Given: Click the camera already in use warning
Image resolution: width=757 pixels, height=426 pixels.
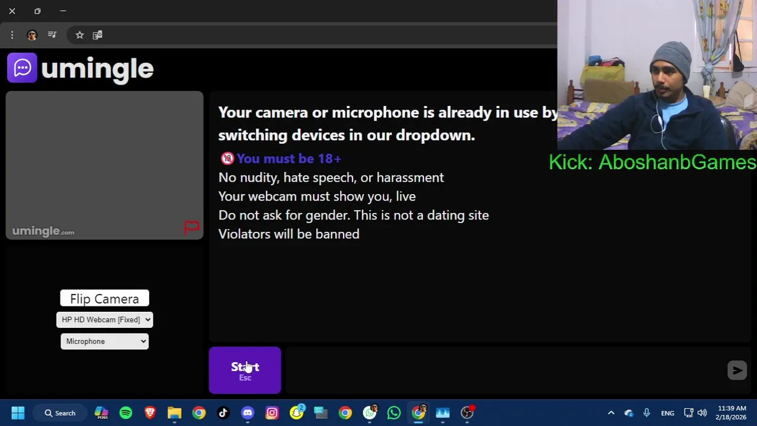Looking at the screenshot, I should [388, 124].
